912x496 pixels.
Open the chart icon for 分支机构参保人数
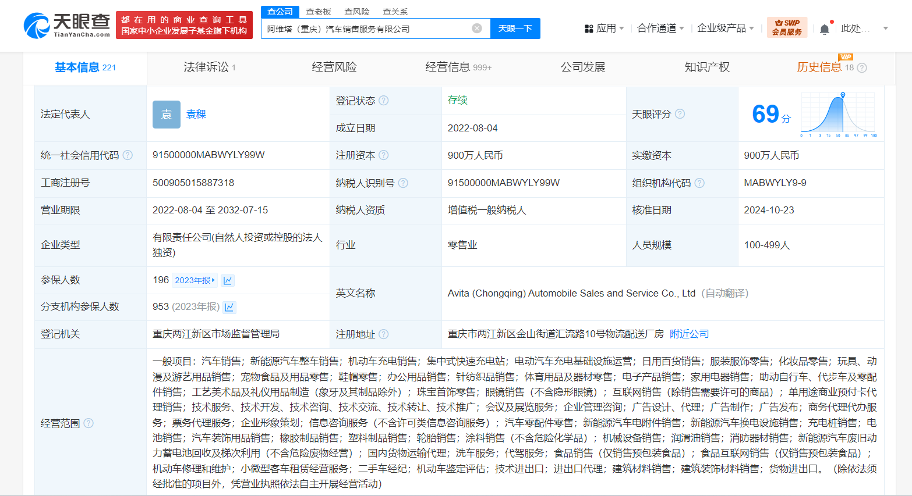pyautogui.click(x=229, y=307)
